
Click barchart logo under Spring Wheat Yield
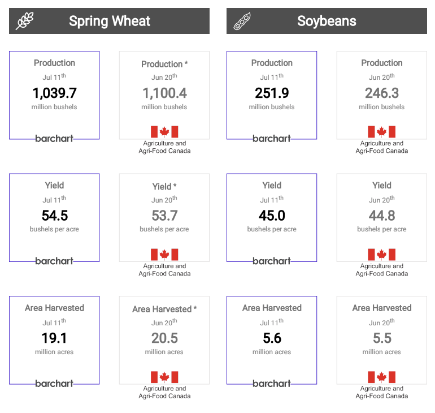click(54, 261)
